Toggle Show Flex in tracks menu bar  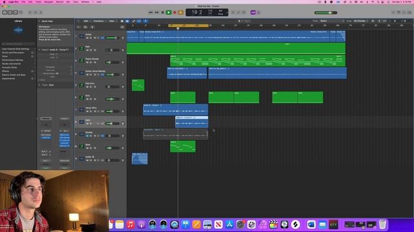139,21
